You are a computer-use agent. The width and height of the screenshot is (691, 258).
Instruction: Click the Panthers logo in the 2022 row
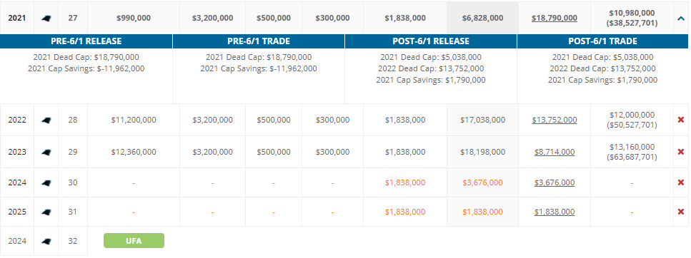tap(46, 120)
